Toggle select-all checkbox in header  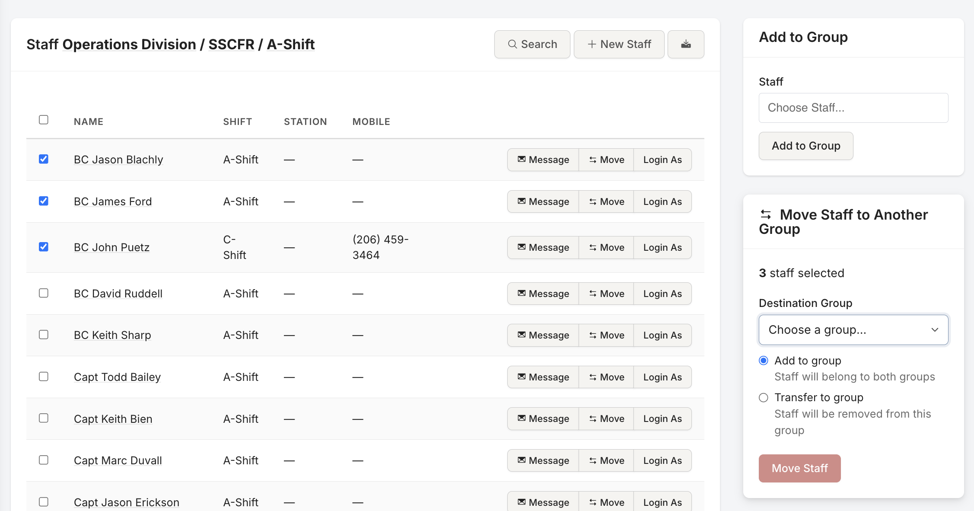(x=44, y=120)
